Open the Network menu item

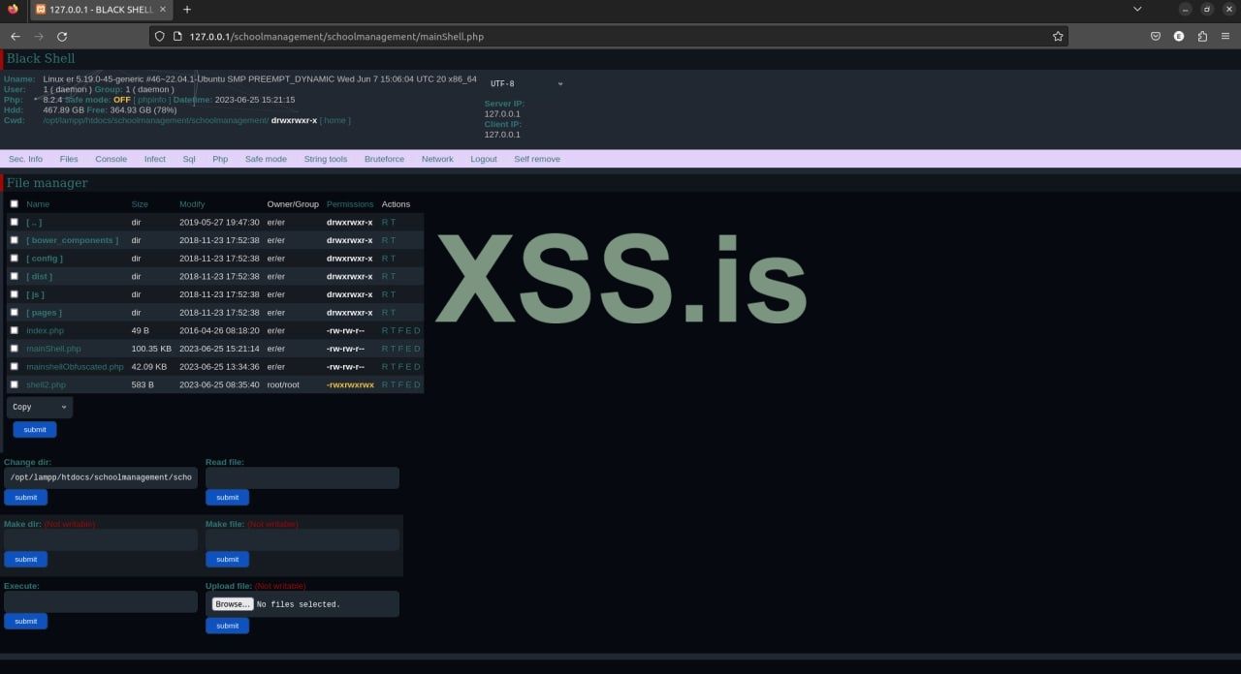coord(437,159)
